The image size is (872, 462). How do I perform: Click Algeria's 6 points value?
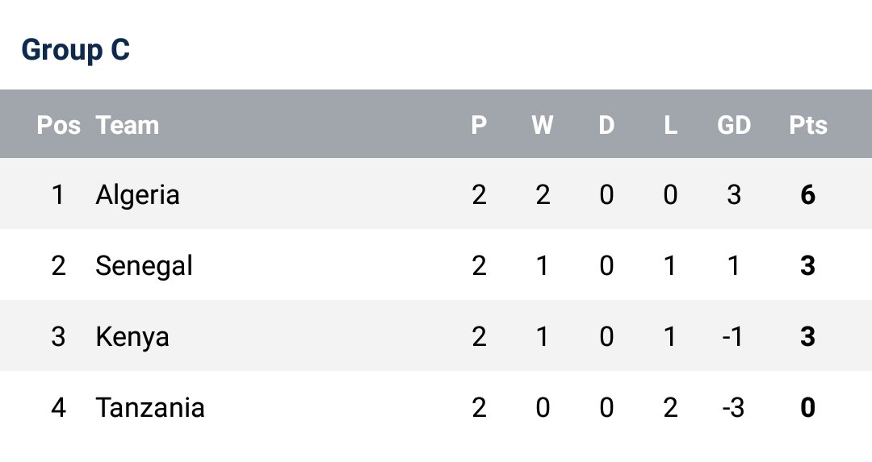pyautogui.click(x=807, y=194)
